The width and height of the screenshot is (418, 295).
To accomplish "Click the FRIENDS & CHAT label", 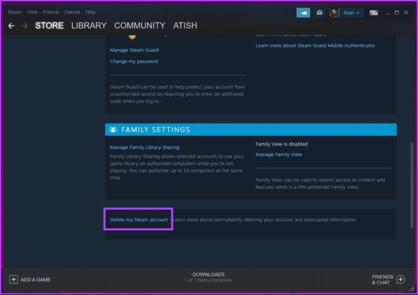I will [x=383, y=280].
